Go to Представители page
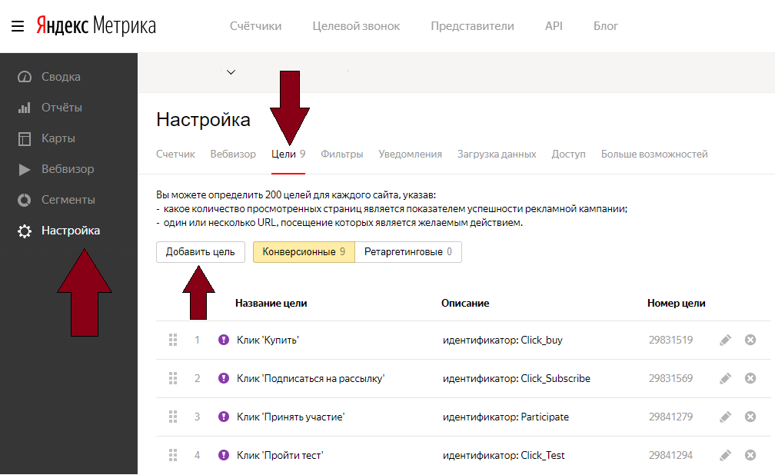This screenshot has width=775, height=475. click(x=473, y=26)
